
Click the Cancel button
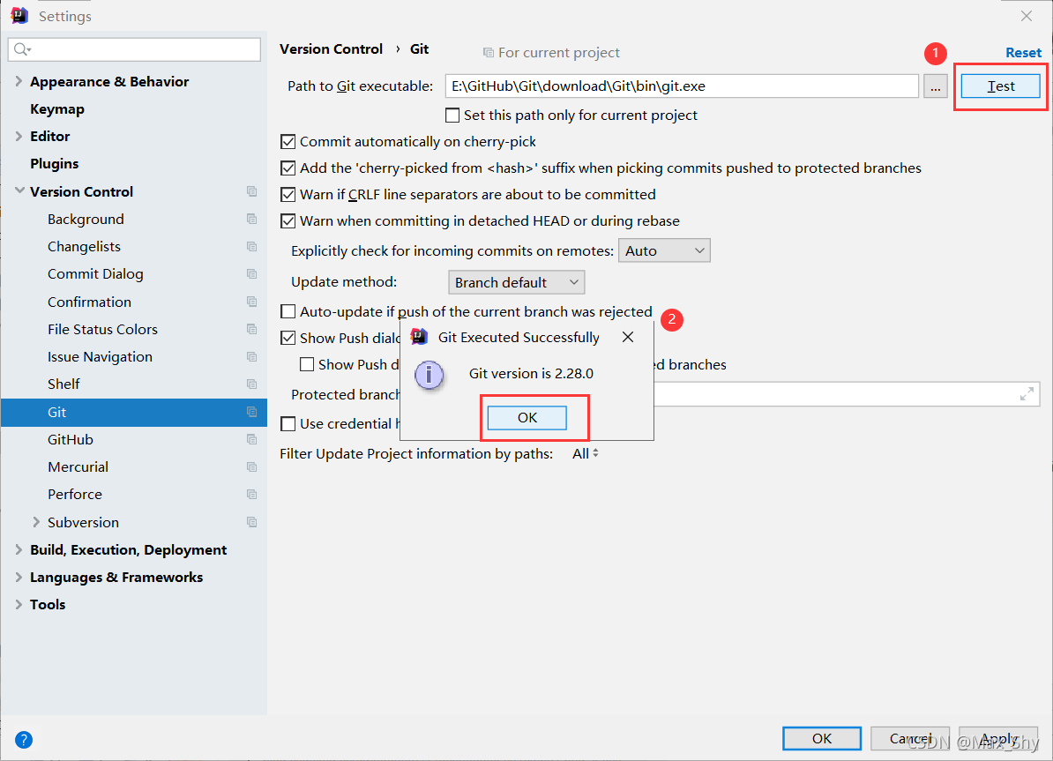[910, 739]
